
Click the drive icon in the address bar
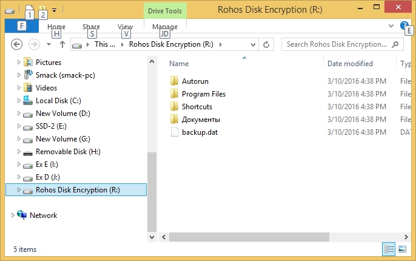click(x=77, y=46)
